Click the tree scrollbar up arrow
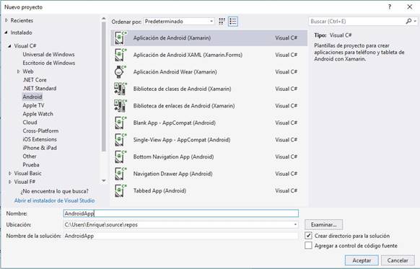Screen dimensions: 420x269 104,19
